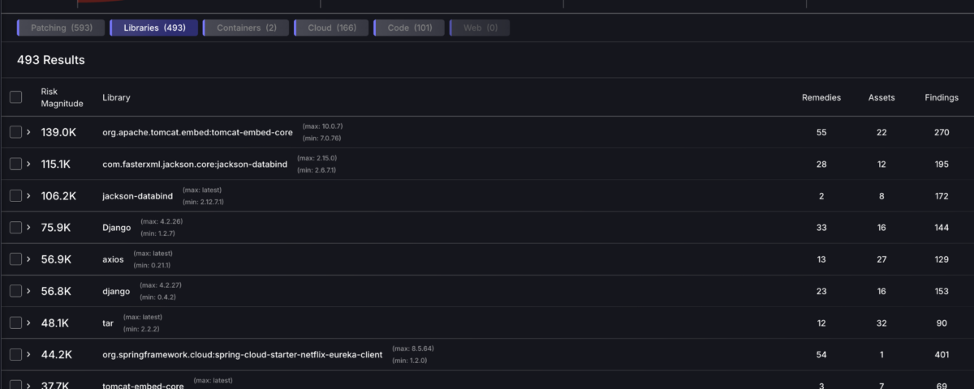Click the org.springframework.cloud:spring-cloud-starter-netflix-eureka-client name
Image resolution: width=974 pixels, height=389 pixels.
[x=243, y=354]
